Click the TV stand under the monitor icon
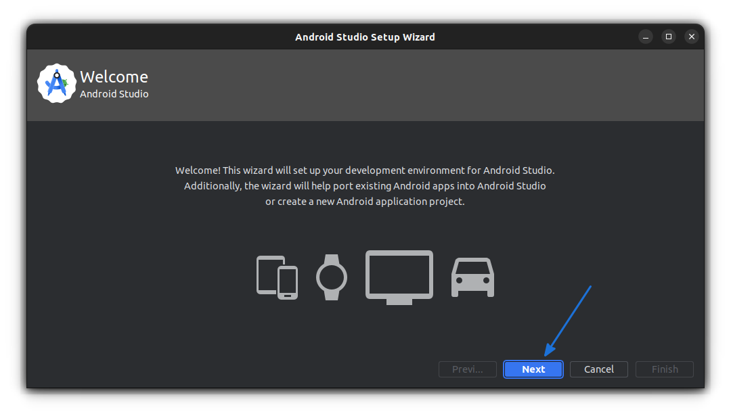Viewport: 731px width, 416px height. [x=399, y=302]
